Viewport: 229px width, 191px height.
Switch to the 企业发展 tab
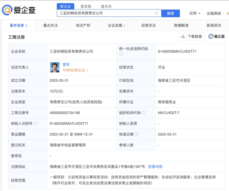[116, 26]
